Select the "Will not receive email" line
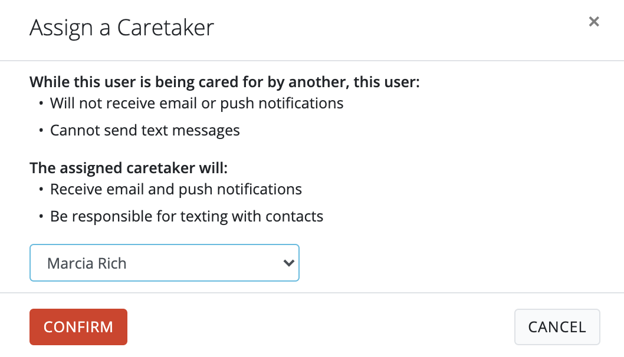Screen dimensions: 624x357 click(196, 104)
